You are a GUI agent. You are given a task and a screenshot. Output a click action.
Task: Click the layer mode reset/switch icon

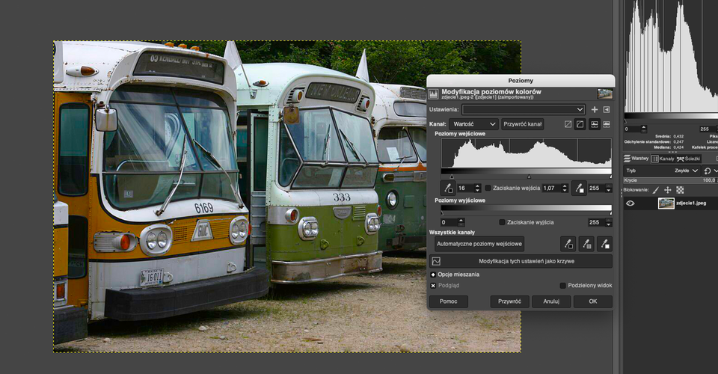708,171
